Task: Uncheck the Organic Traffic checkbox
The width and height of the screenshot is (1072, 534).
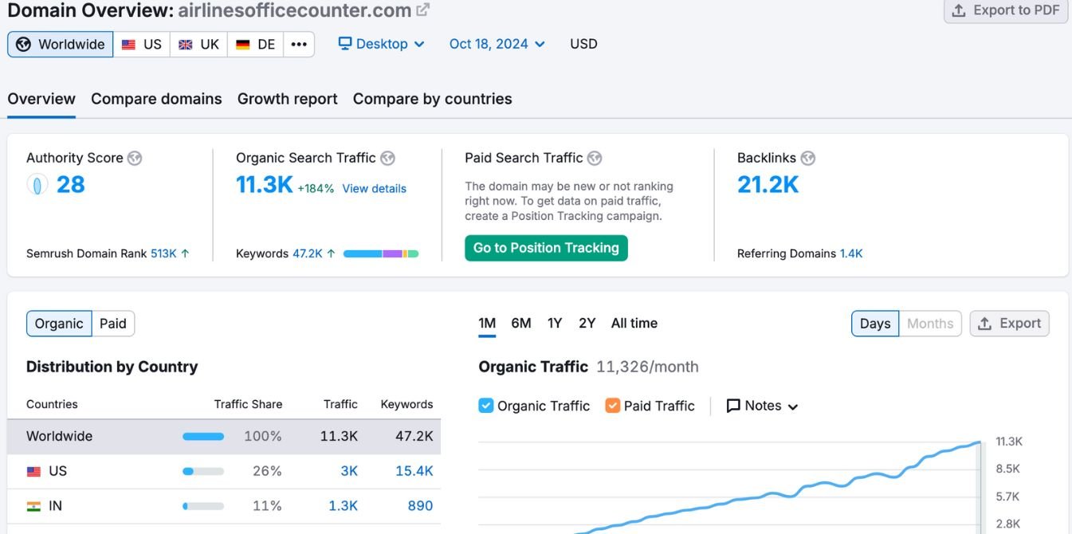Action: coord(486,406)
